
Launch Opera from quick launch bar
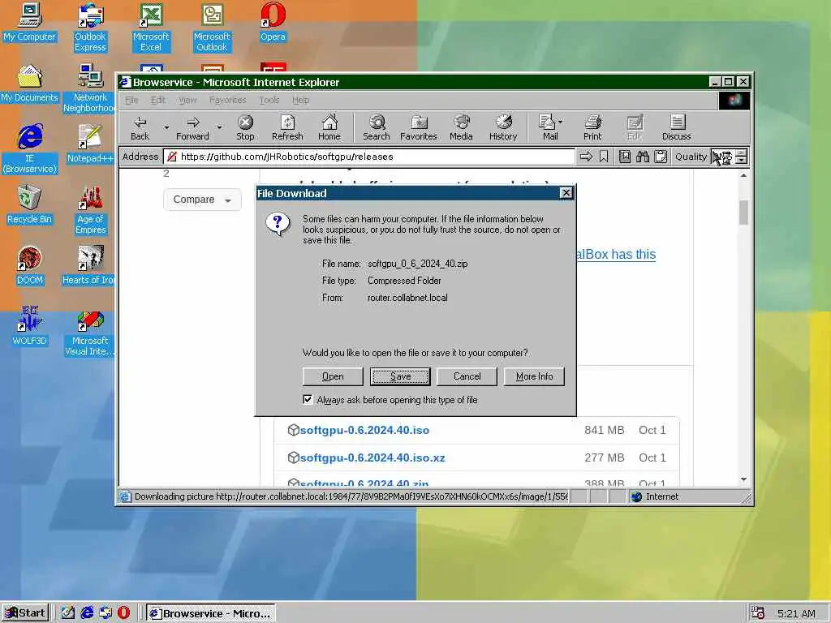(x=123, y=613)
